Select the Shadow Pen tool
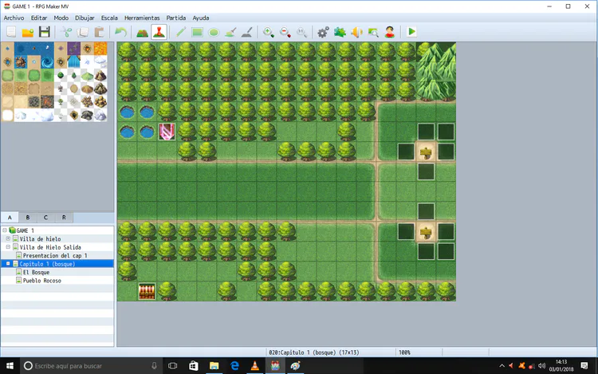 coord(246,32)
